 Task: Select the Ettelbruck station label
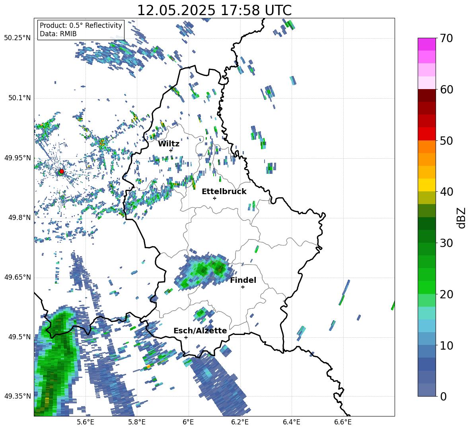click(224, 192)
